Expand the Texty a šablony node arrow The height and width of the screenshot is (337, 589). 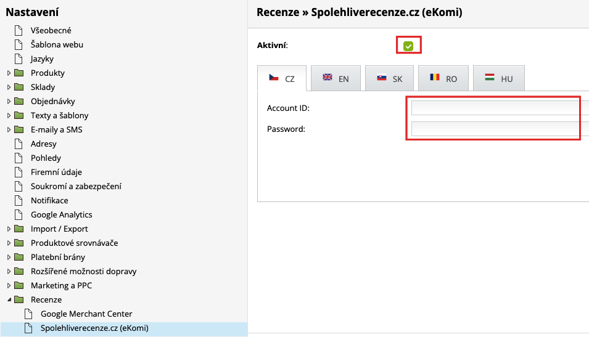9,116
